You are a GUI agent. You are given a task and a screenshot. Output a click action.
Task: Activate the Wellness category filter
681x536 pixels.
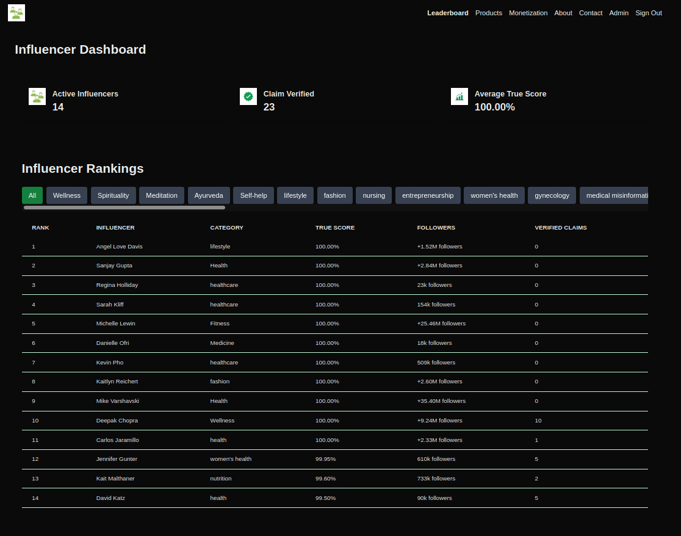tap(67, 195)
